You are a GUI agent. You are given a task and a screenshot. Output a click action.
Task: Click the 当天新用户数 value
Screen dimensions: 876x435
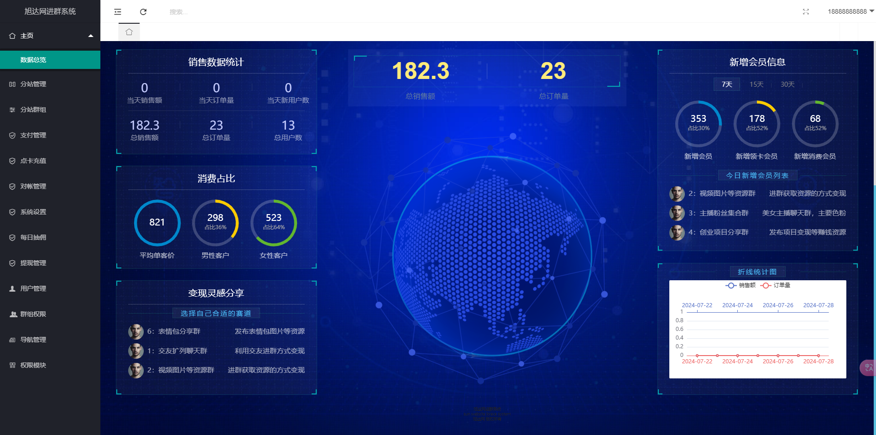(x=288, y=88)
